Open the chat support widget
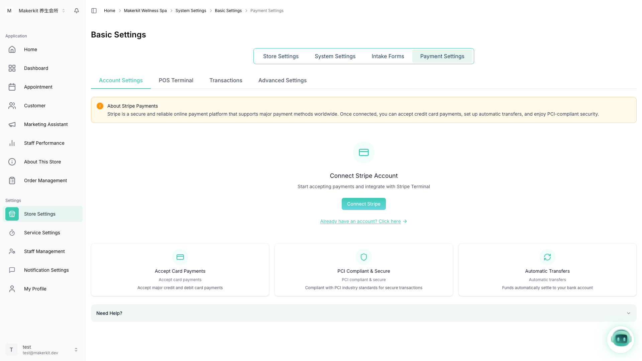642x361 pixels. pyautogui.click(x=621, y=339)
